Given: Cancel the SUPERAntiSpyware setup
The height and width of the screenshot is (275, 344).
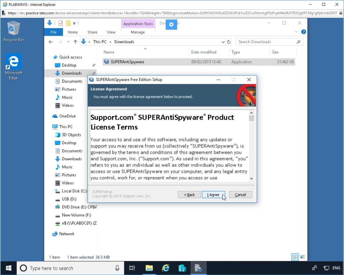Looking at the screenshot, I should tap(240, 195).
